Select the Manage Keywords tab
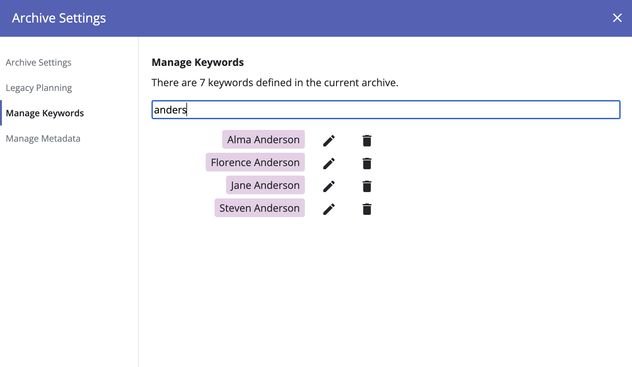This screenshot has width=632, height=367. [x=45, y=113]
